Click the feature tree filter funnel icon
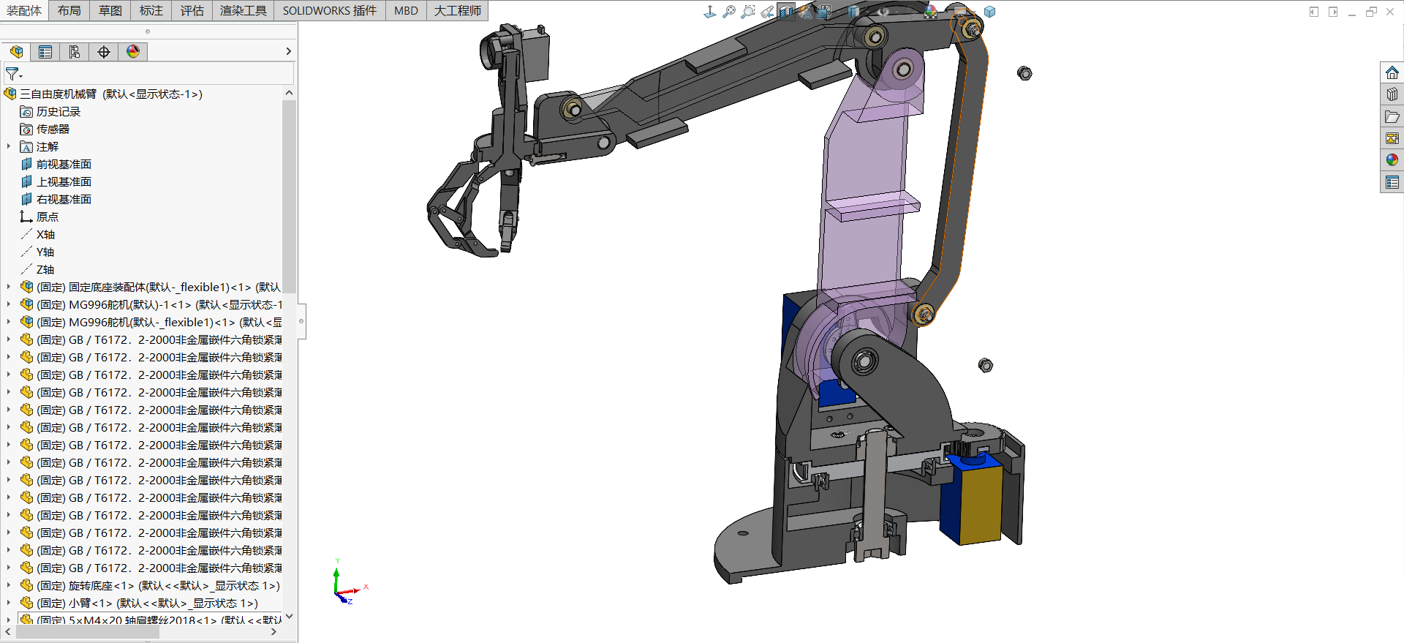The width and height of the screenshot is (1404, 643). 13,74
